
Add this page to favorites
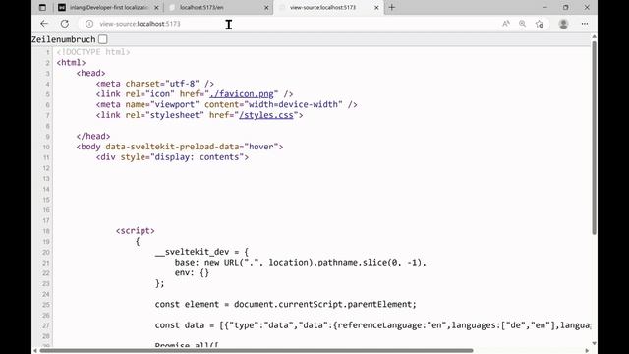[540, 24]
